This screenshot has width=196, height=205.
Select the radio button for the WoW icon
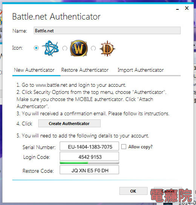(65, 48)
